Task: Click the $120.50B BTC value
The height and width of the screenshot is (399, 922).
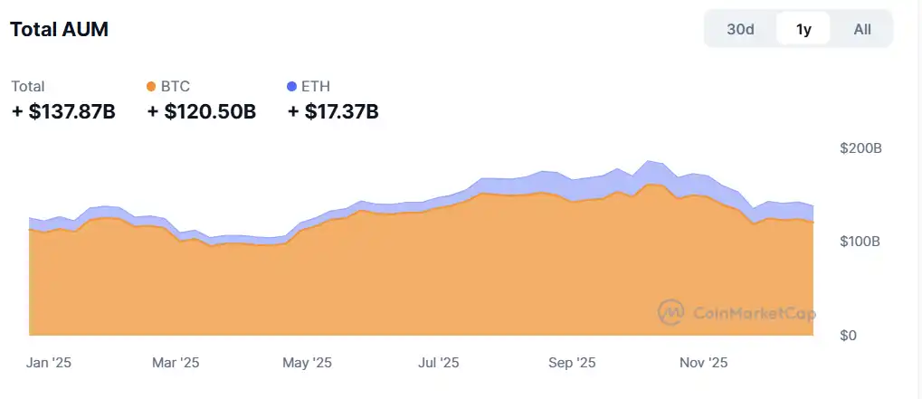Action: (x=202, y=112)
